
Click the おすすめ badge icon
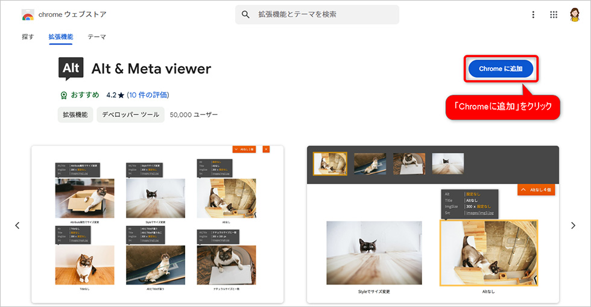click(x=64, y=95)
